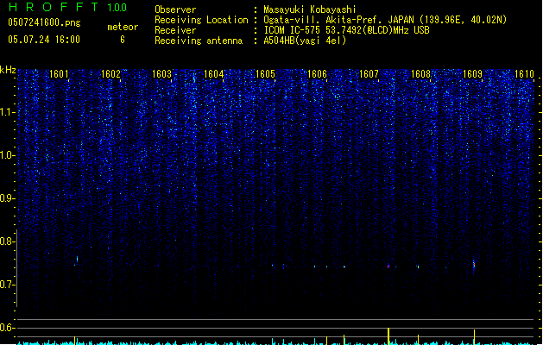Viewport: 543px width, 345px height.
Task: Click the 0.8 kHz axis label
Action: click(x=7, y=241)
